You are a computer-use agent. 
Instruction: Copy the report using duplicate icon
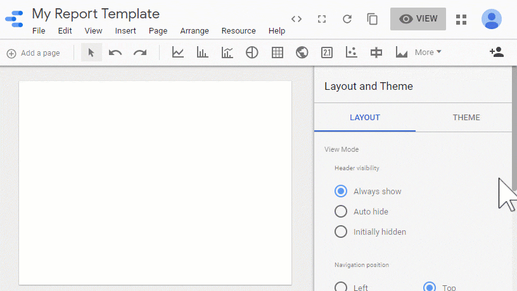pos(373,19)
